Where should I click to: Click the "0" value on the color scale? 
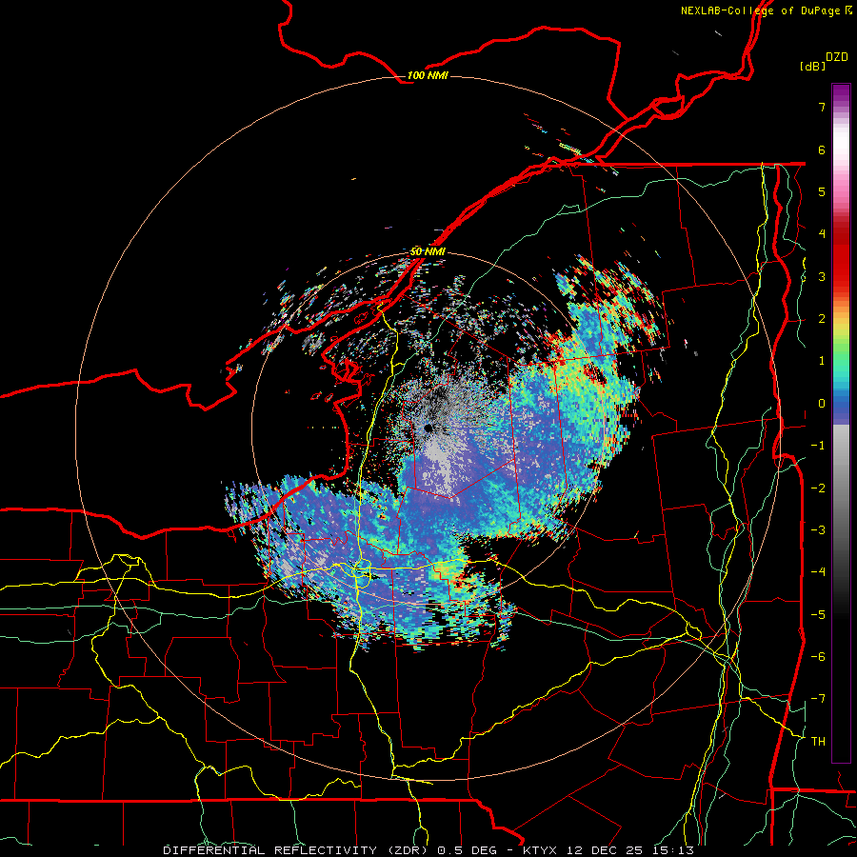[x=822, y=404]
